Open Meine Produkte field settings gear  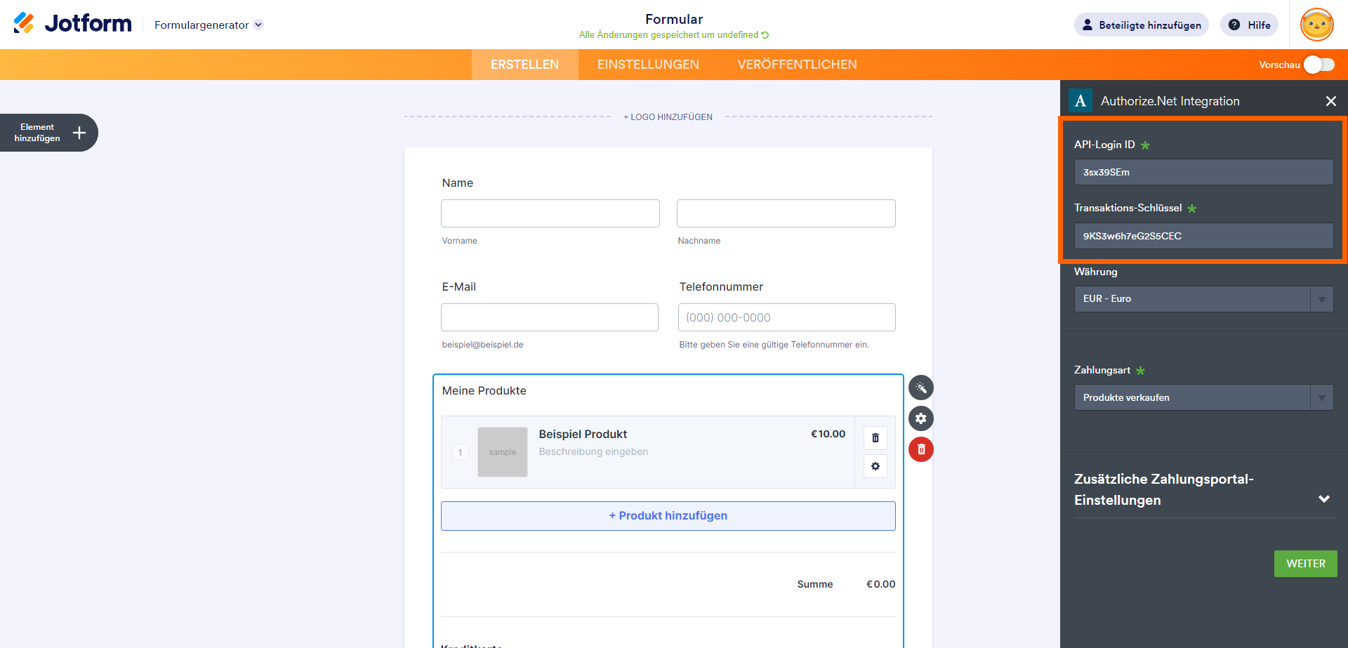coord(921,418)
